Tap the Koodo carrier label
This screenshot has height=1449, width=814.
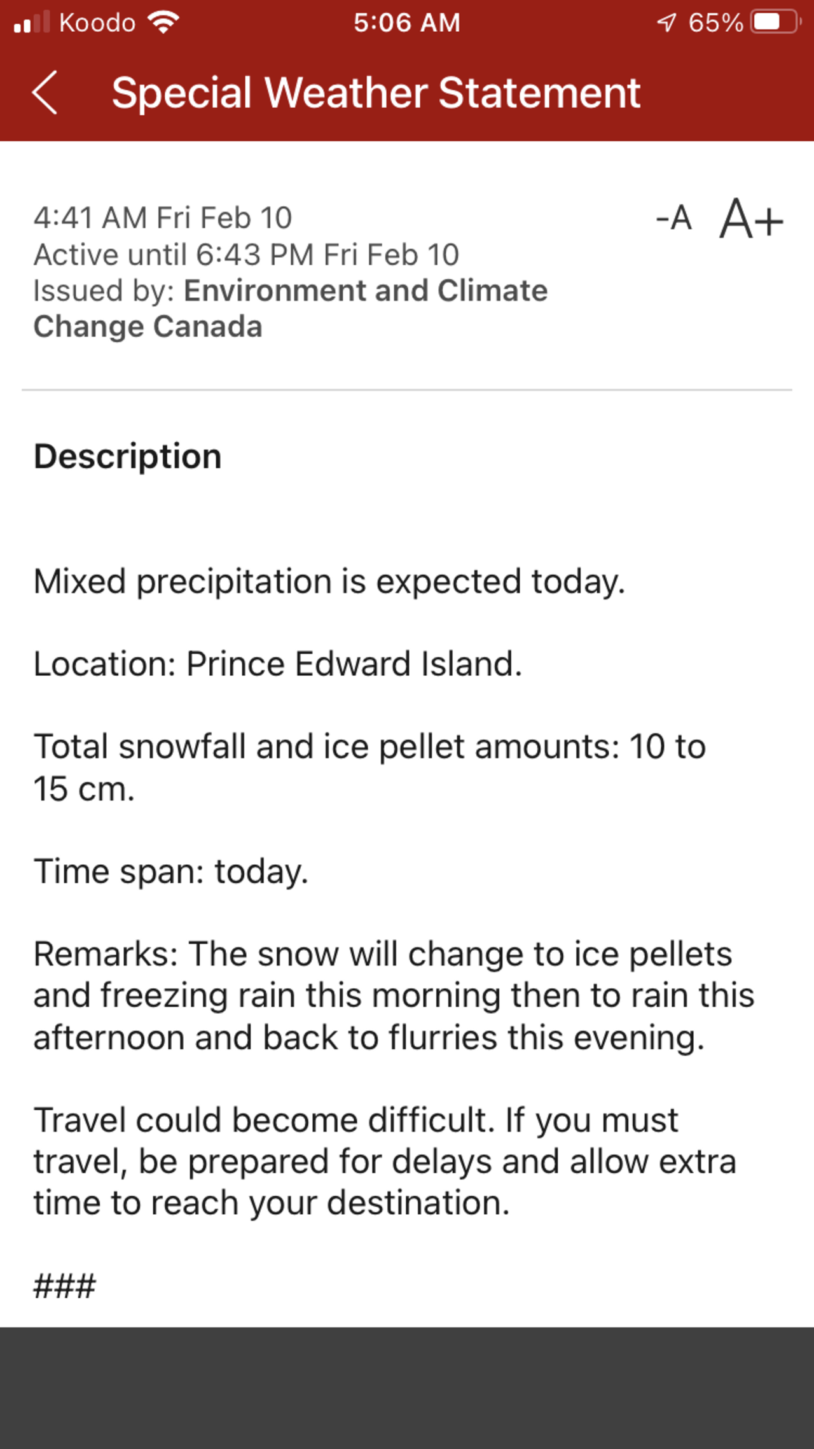97,23
